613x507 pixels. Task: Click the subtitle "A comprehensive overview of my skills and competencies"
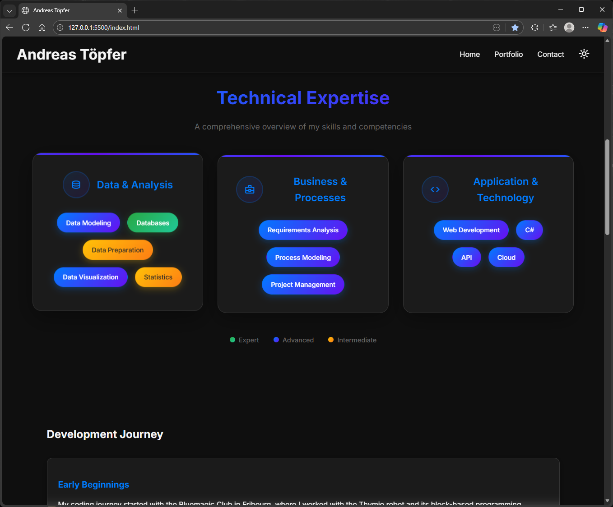pyautogui.click(x=303, y=127)
